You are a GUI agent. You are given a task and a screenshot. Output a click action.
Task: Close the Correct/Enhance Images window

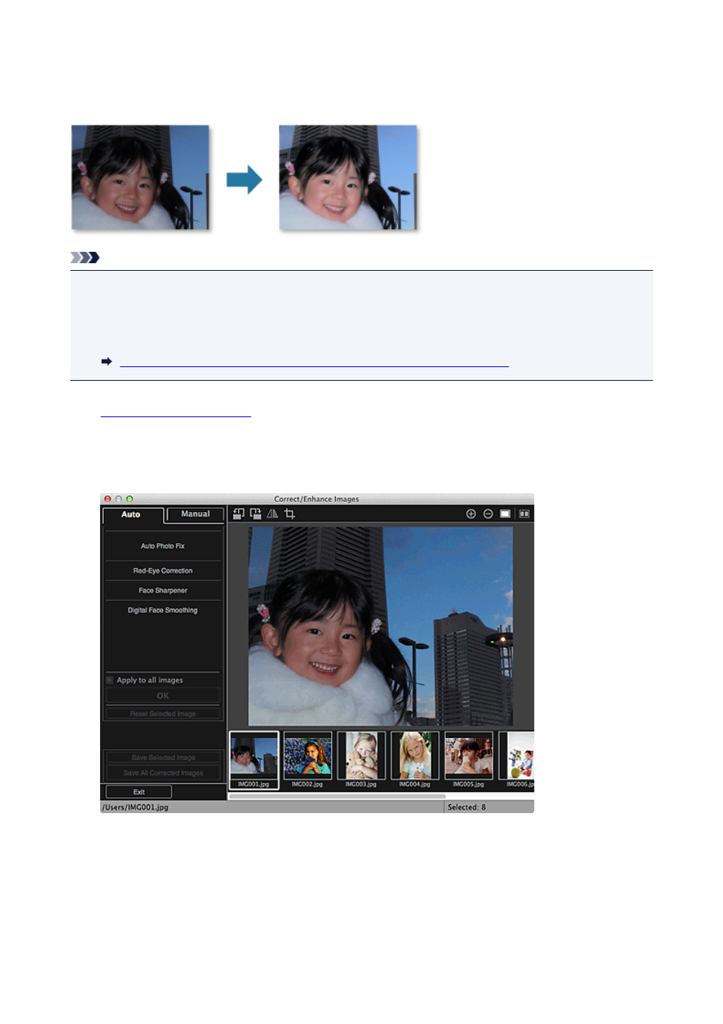(108, 499)
